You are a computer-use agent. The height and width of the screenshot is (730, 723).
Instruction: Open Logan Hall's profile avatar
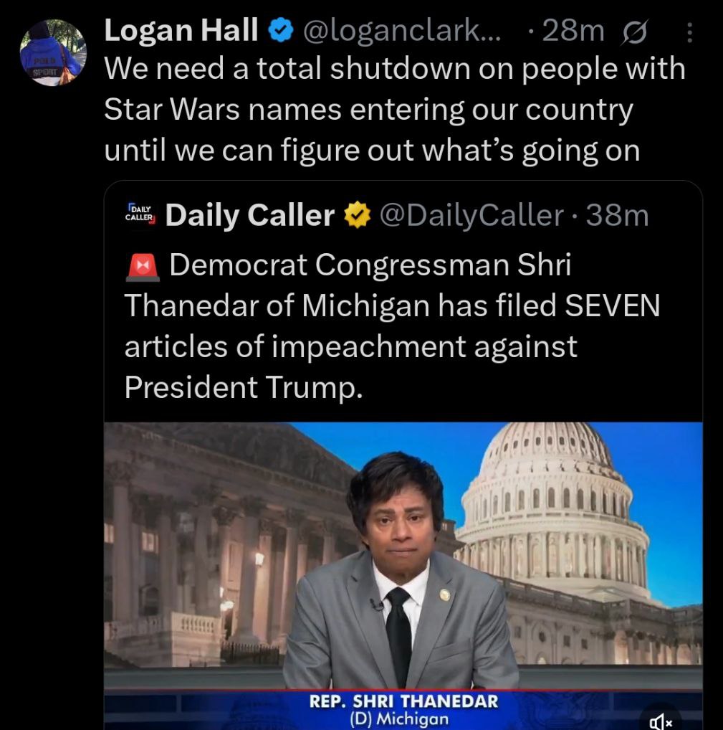53,52
